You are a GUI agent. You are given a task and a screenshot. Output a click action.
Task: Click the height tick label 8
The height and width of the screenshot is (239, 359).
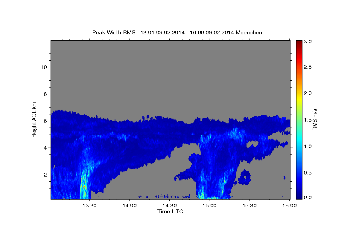tap(45, 94)
